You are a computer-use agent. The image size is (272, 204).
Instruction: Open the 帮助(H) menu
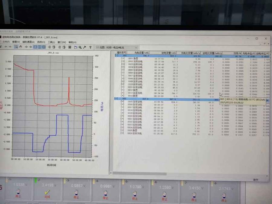tap(72, 42)
